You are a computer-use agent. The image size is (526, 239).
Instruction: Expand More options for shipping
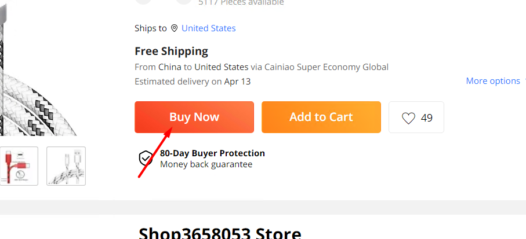pos(493,81)
